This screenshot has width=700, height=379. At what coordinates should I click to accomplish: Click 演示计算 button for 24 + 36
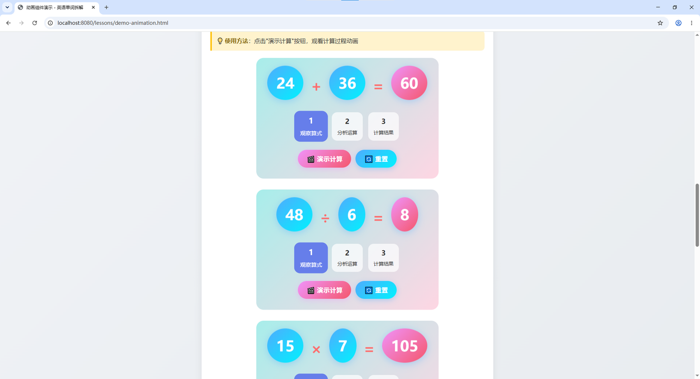click(x=324, y=159)
